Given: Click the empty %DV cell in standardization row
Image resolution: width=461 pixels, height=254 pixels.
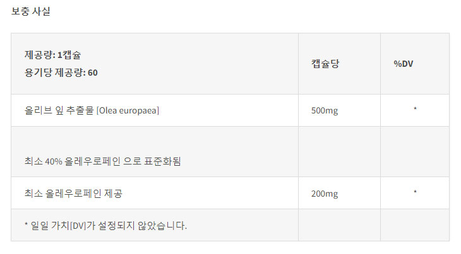Looking at the screenshot, I should pos(415,152).
